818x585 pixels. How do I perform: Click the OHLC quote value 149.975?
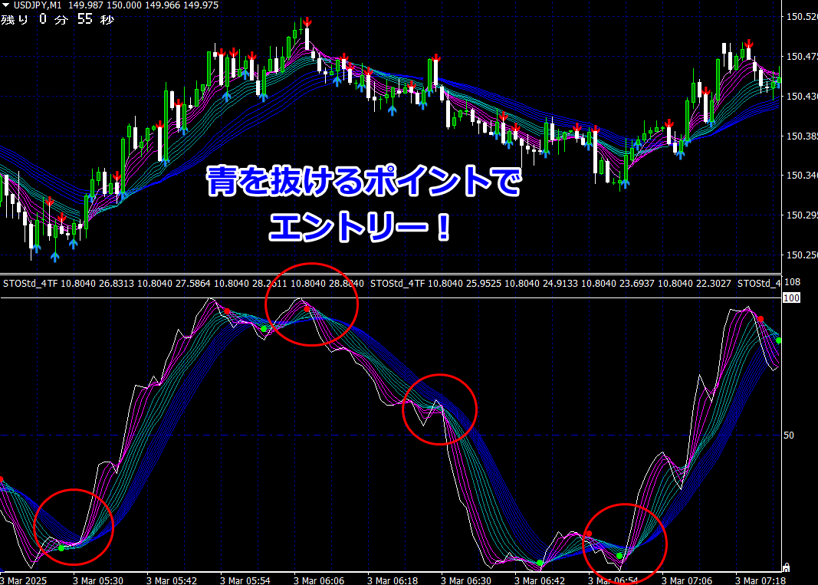click(201, 5)
